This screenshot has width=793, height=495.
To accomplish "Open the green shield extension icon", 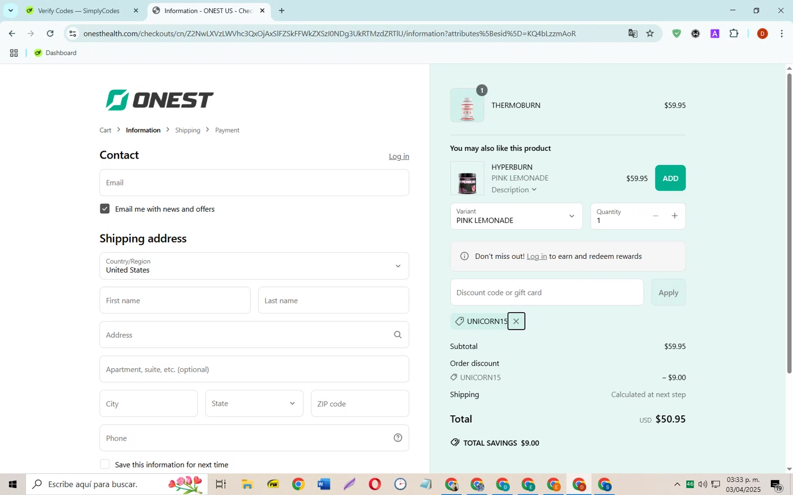I will click(676, 34).
